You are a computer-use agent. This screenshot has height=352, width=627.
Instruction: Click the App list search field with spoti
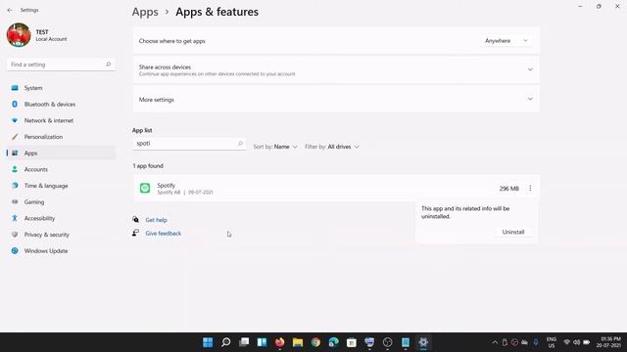click(189, 144)
